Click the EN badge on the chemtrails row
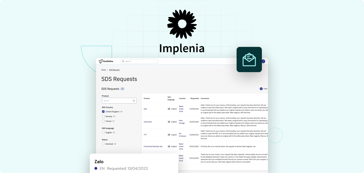This screenshot has height=173, width=364. pos(169,122)
